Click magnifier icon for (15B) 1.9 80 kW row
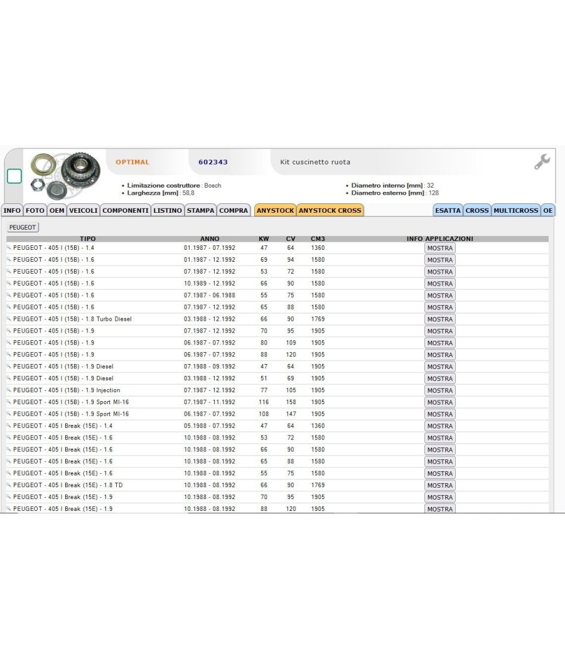The image size is (565, 659). [x=8, y=342]
